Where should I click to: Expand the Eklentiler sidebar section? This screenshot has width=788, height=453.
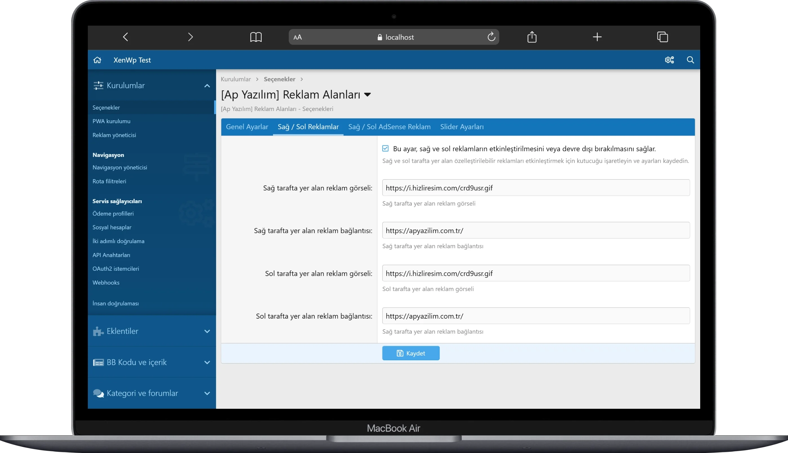[207, 331]
